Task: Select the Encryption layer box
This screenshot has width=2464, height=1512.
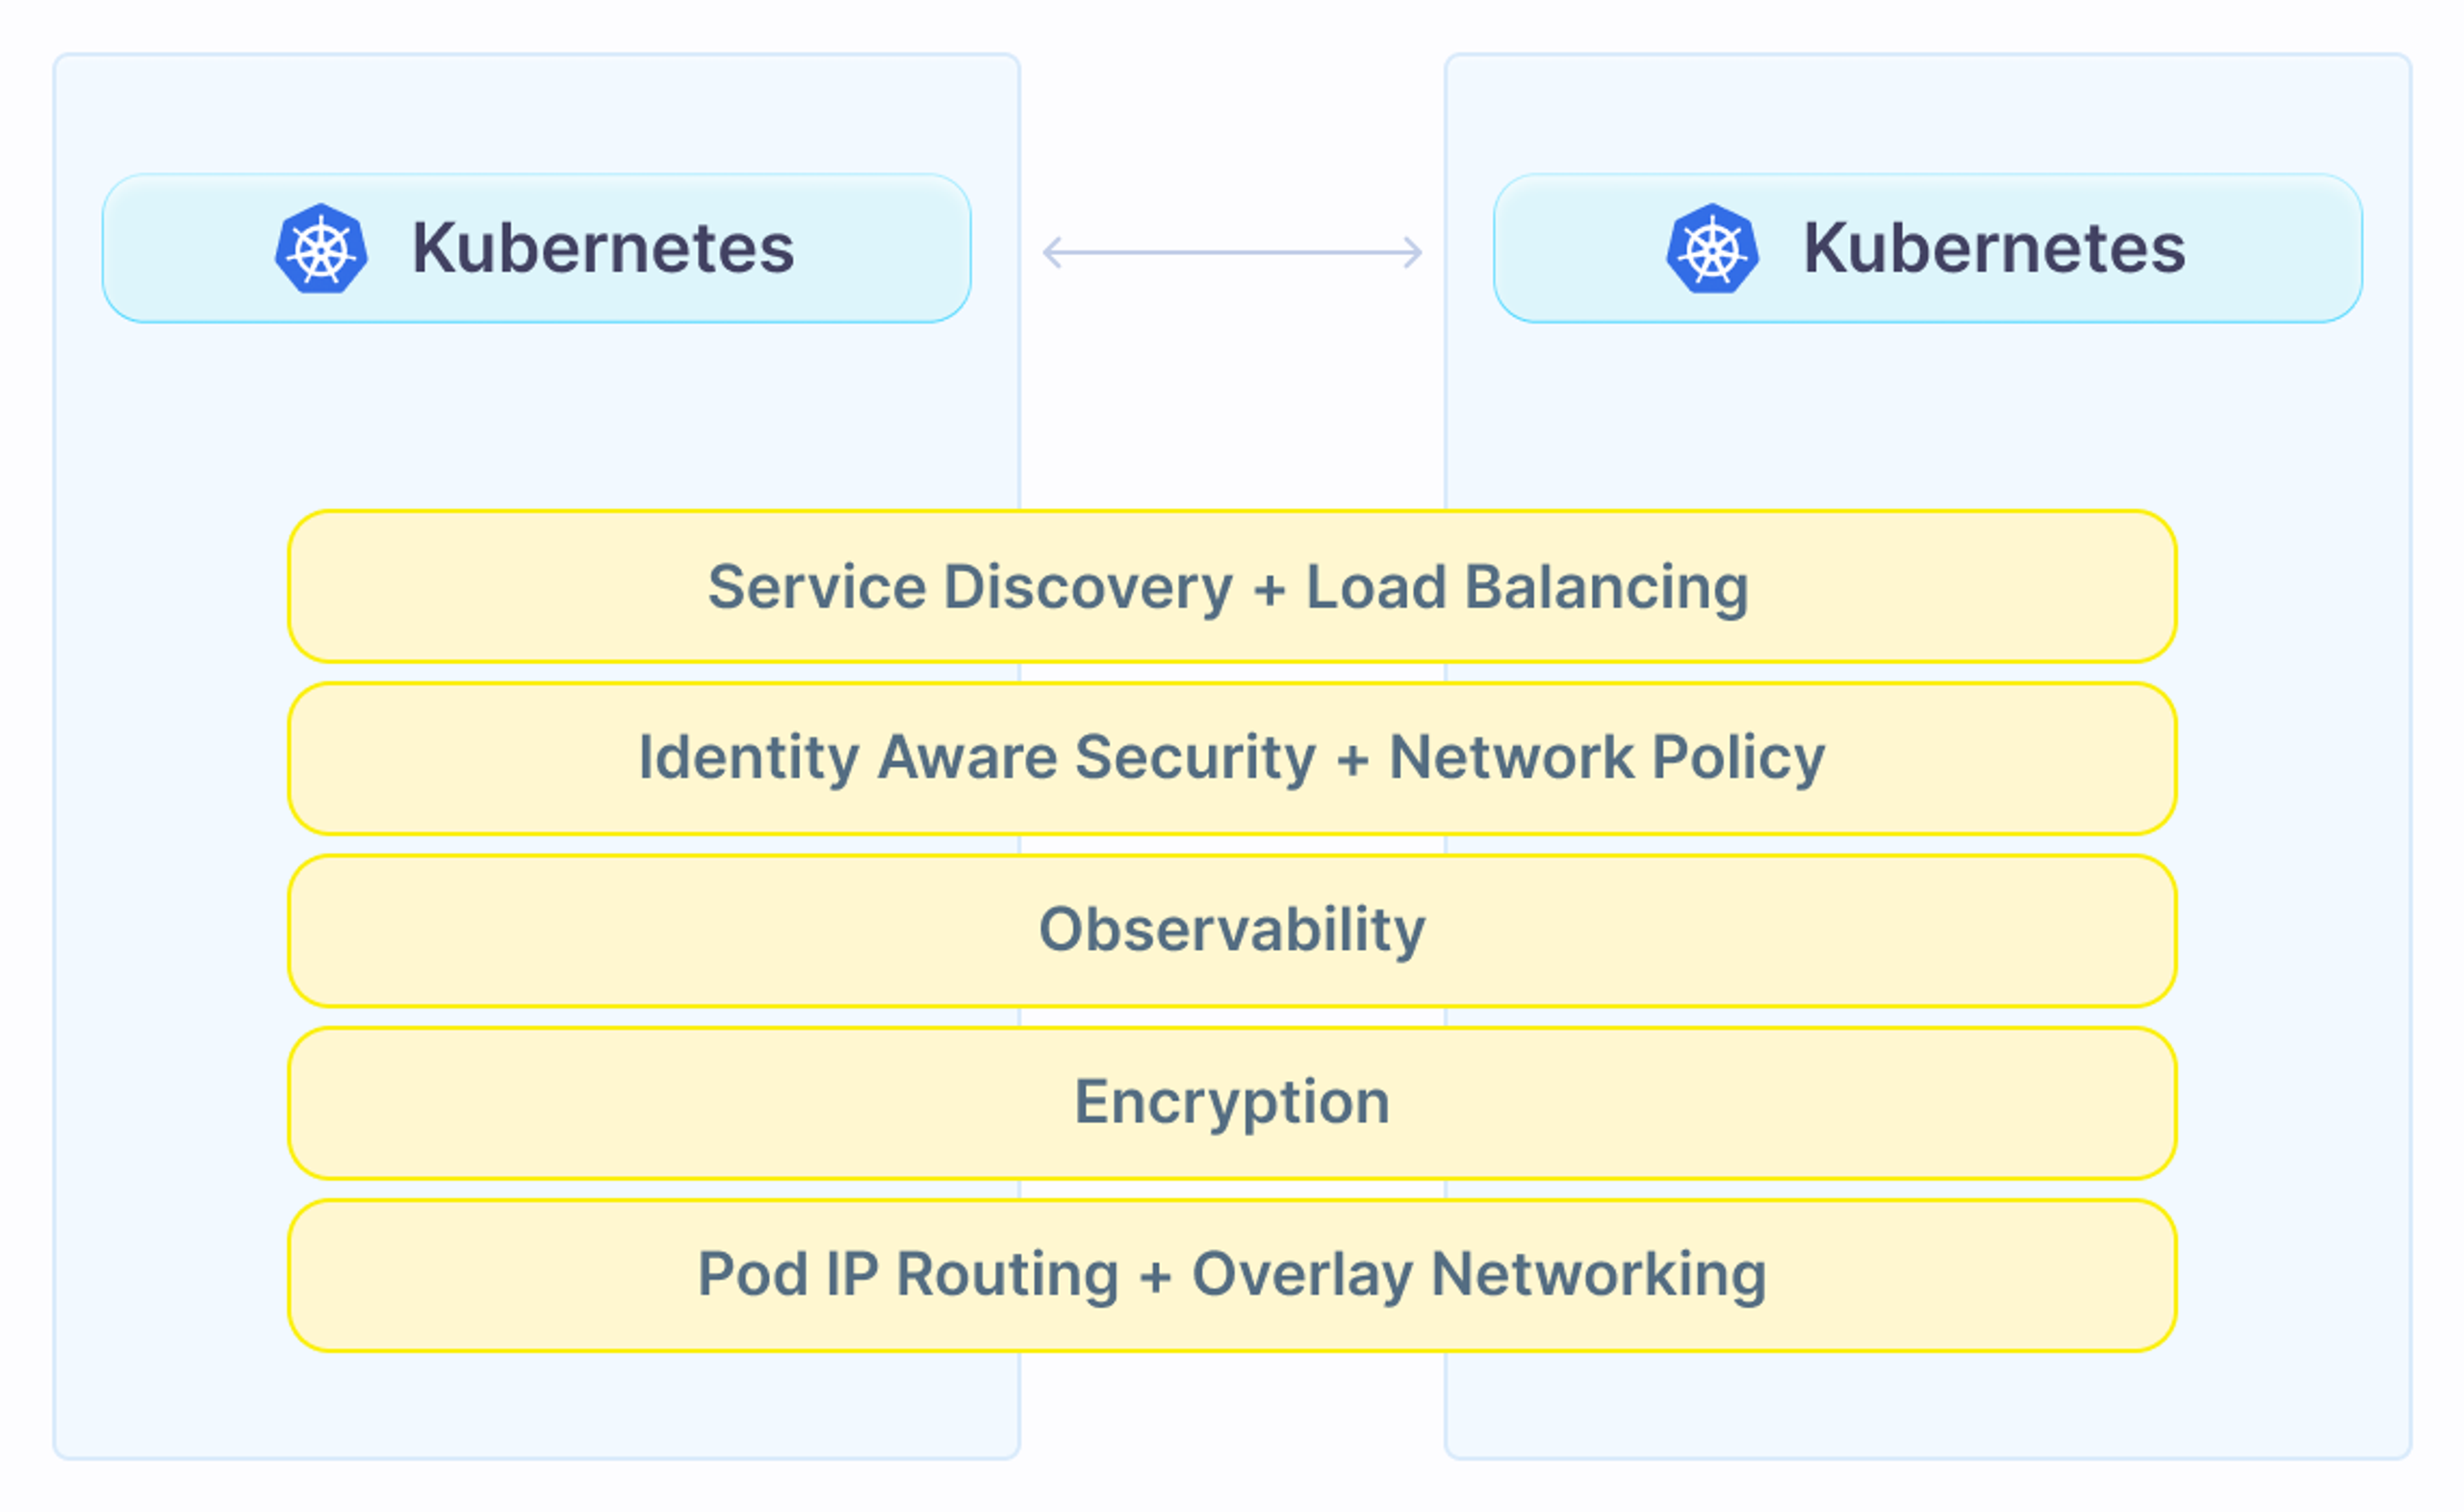Action: click(x=1232, y=1102)
